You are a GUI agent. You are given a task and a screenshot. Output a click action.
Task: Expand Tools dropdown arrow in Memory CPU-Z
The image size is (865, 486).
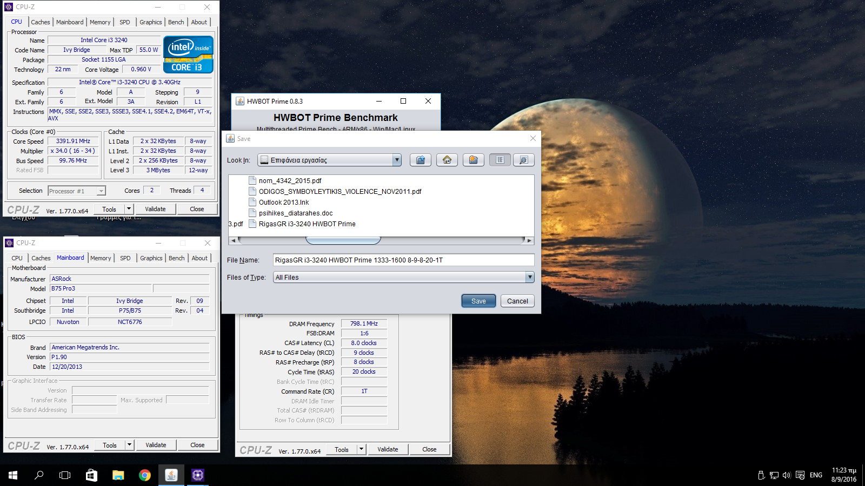(x=361, y=449)
